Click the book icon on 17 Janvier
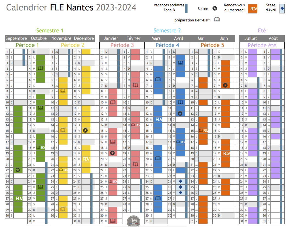 [113, 142]
